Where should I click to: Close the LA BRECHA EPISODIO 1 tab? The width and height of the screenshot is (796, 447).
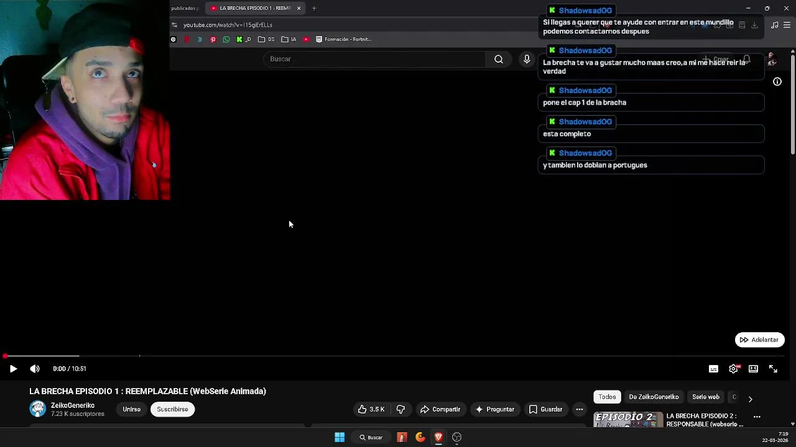pyautogui.click(x=298, y=8)
